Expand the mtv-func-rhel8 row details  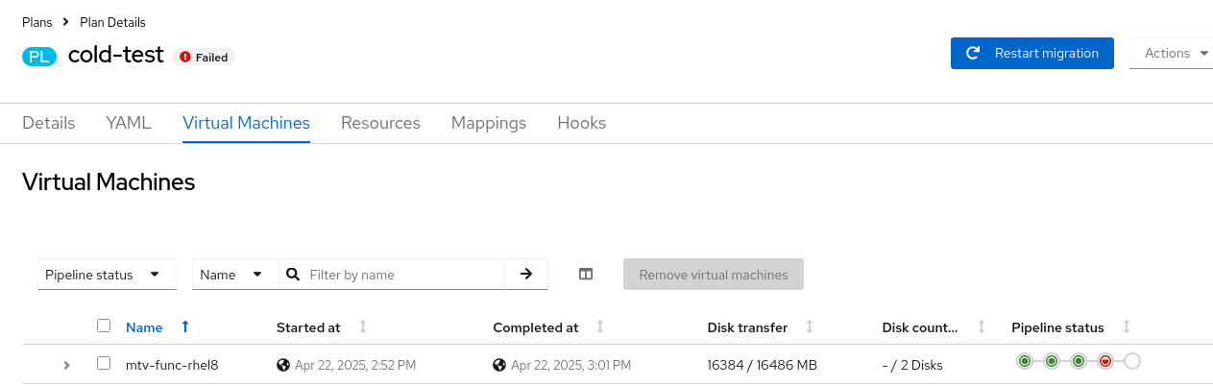point(67,365)
